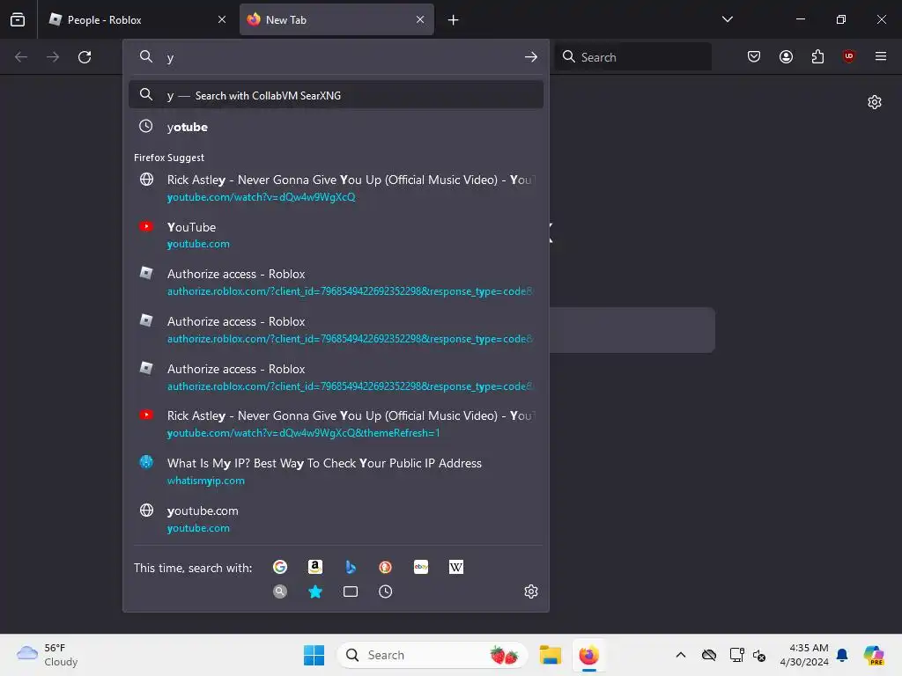
Task: Search with the gray magnifier engine icon
Action: coord(280,591)
